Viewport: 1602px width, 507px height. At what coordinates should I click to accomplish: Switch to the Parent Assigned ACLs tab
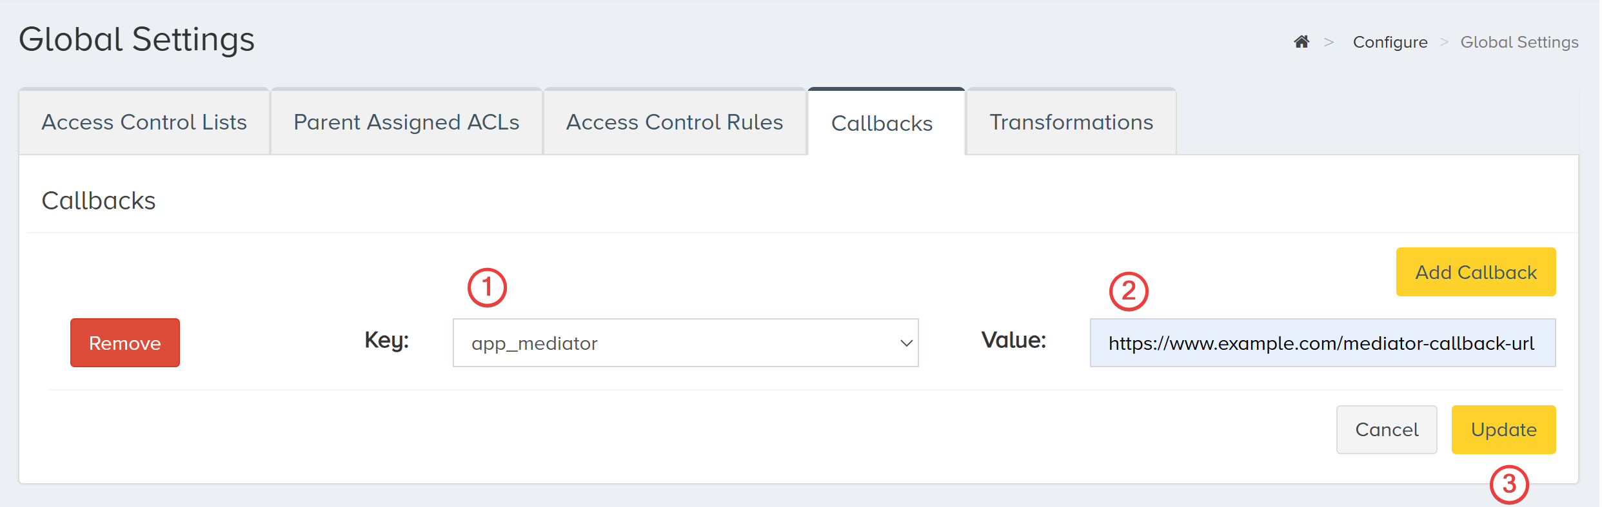click(406, 122)
